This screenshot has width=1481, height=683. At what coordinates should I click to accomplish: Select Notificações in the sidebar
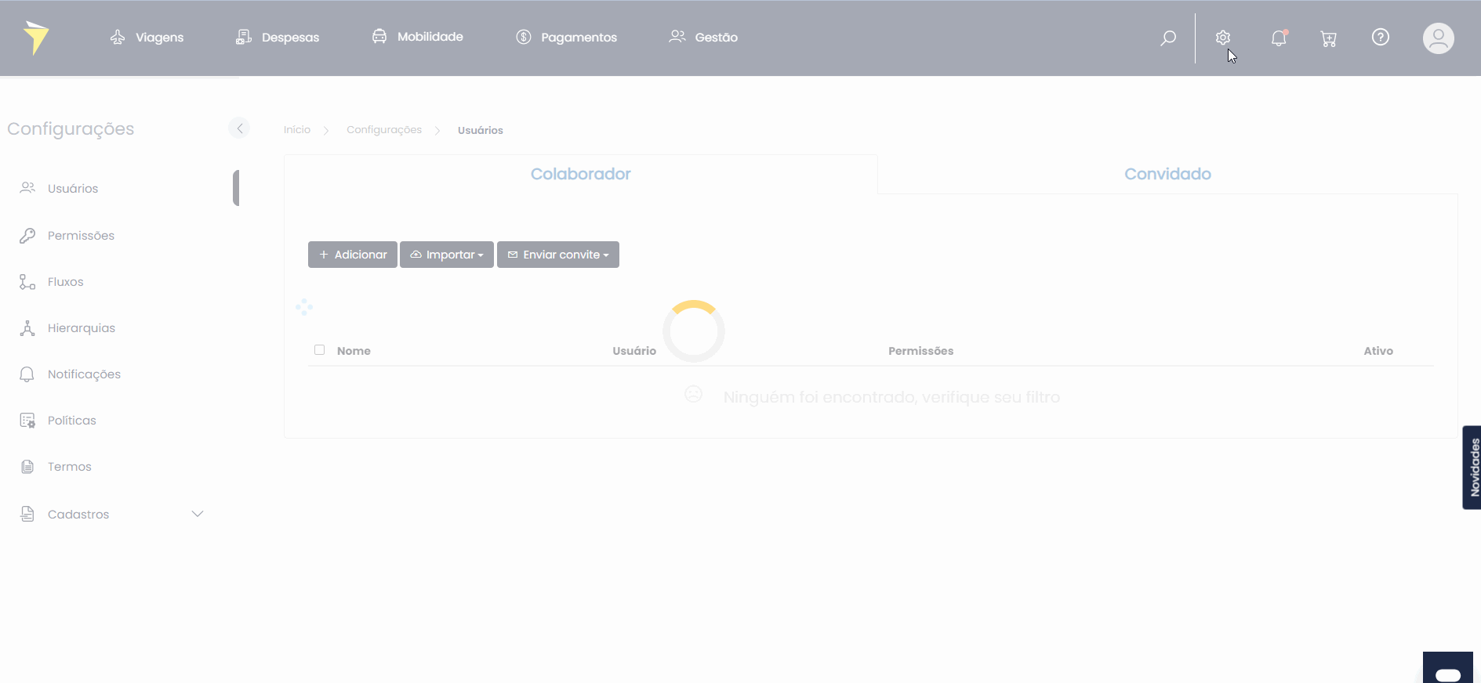coord(84,374)
